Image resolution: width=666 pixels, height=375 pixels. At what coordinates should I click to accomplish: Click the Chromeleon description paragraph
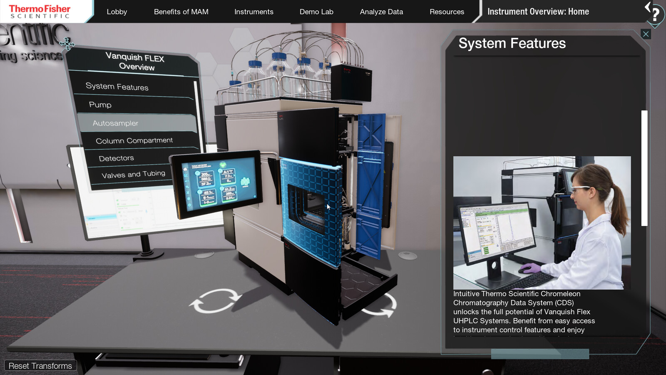pos(524,312)
